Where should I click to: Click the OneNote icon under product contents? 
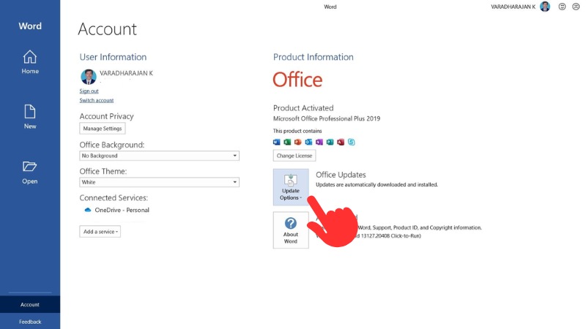[319, 142]
